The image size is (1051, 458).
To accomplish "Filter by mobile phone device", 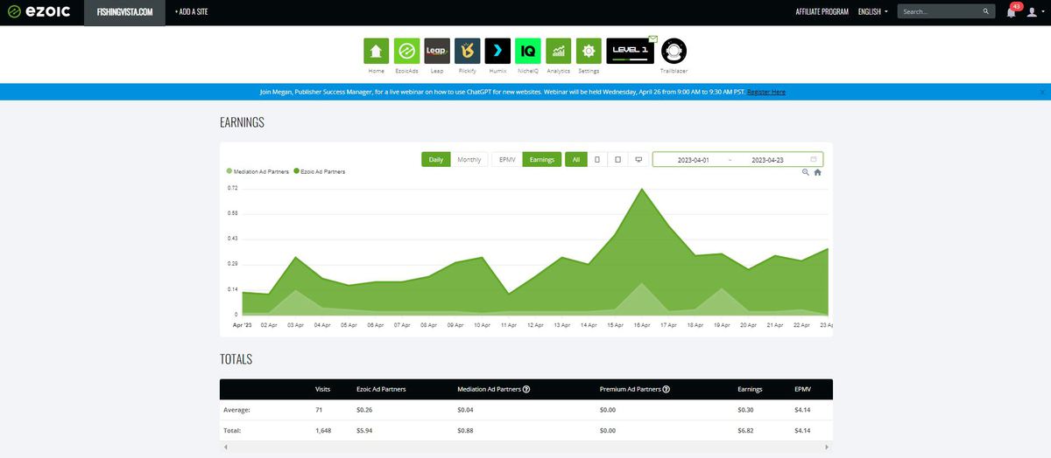I will click(x=596, y=159).
